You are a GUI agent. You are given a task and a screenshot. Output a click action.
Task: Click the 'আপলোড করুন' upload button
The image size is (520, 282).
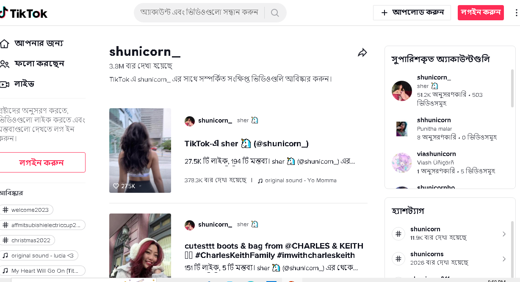point(412,13)
